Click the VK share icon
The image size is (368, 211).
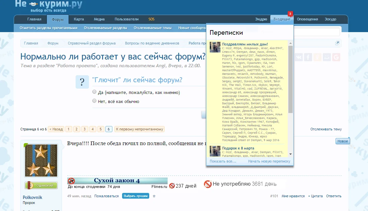tap(298, 57)
